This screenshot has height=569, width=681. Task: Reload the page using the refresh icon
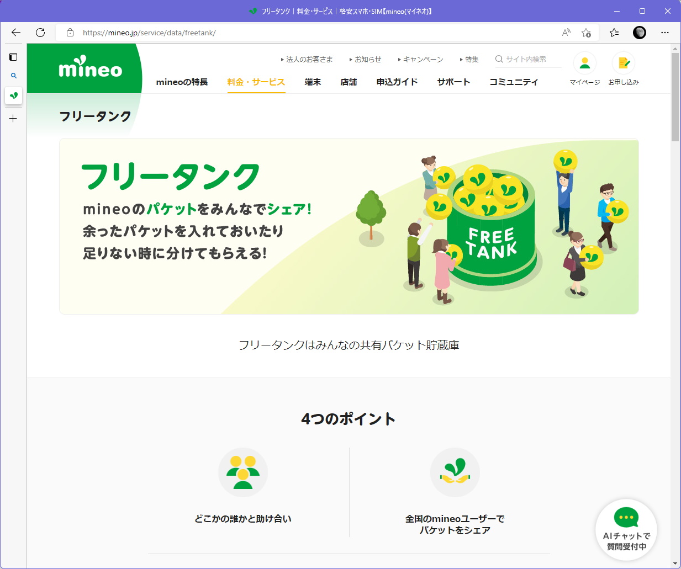(40, 33)
